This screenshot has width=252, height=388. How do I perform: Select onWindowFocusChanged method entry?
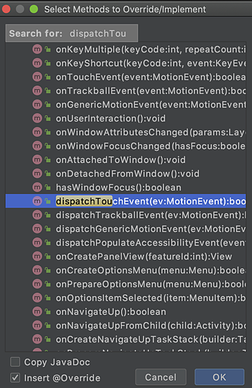(x=125, y=146)
